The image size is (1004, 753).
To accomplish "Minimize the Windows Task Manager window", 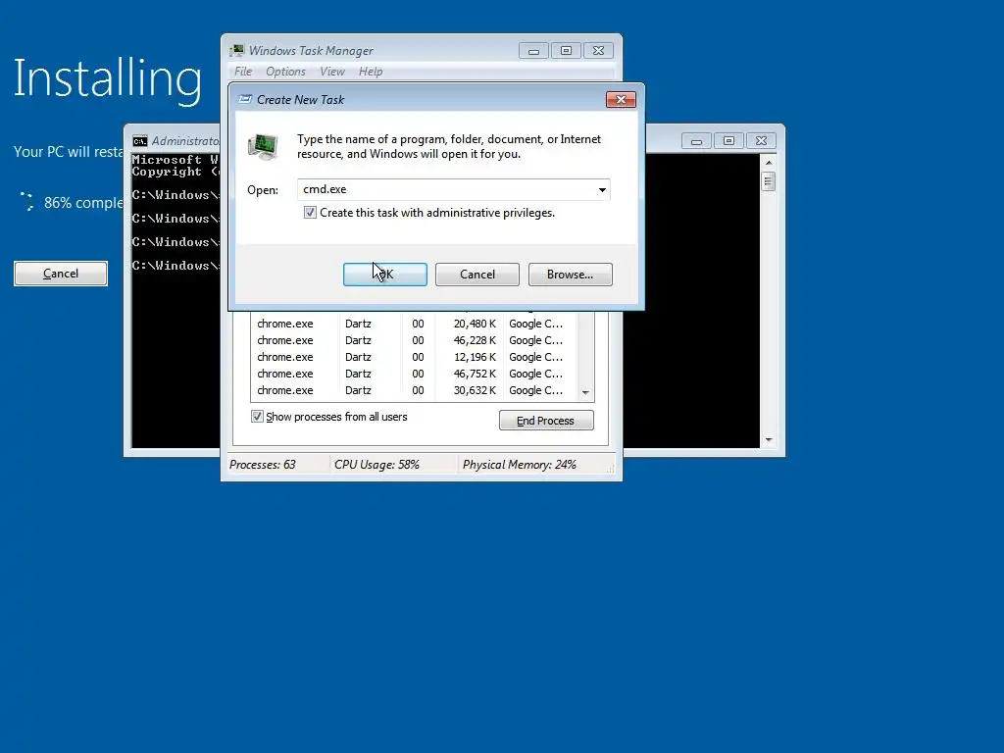I will tap(533, 51).
